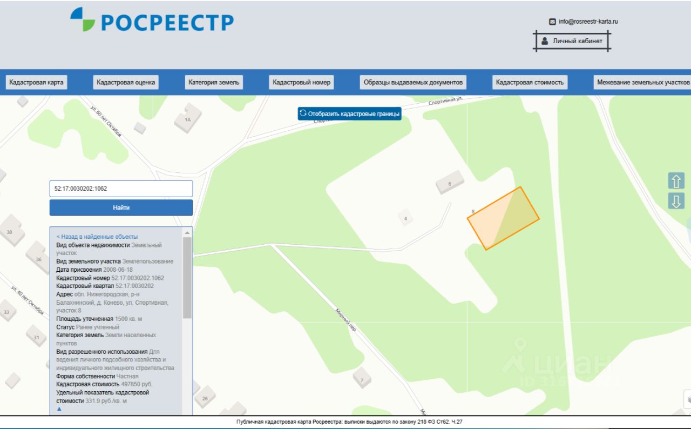This screenshot has height=429, width=691.
Task: Click the envelope email icon
Action: (x=552, y=22)
